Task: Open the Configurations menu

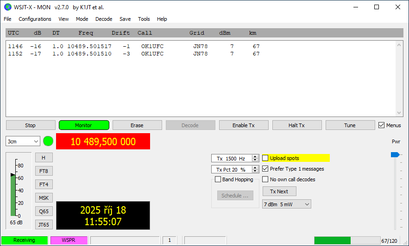Action: (x=35, y=19)
